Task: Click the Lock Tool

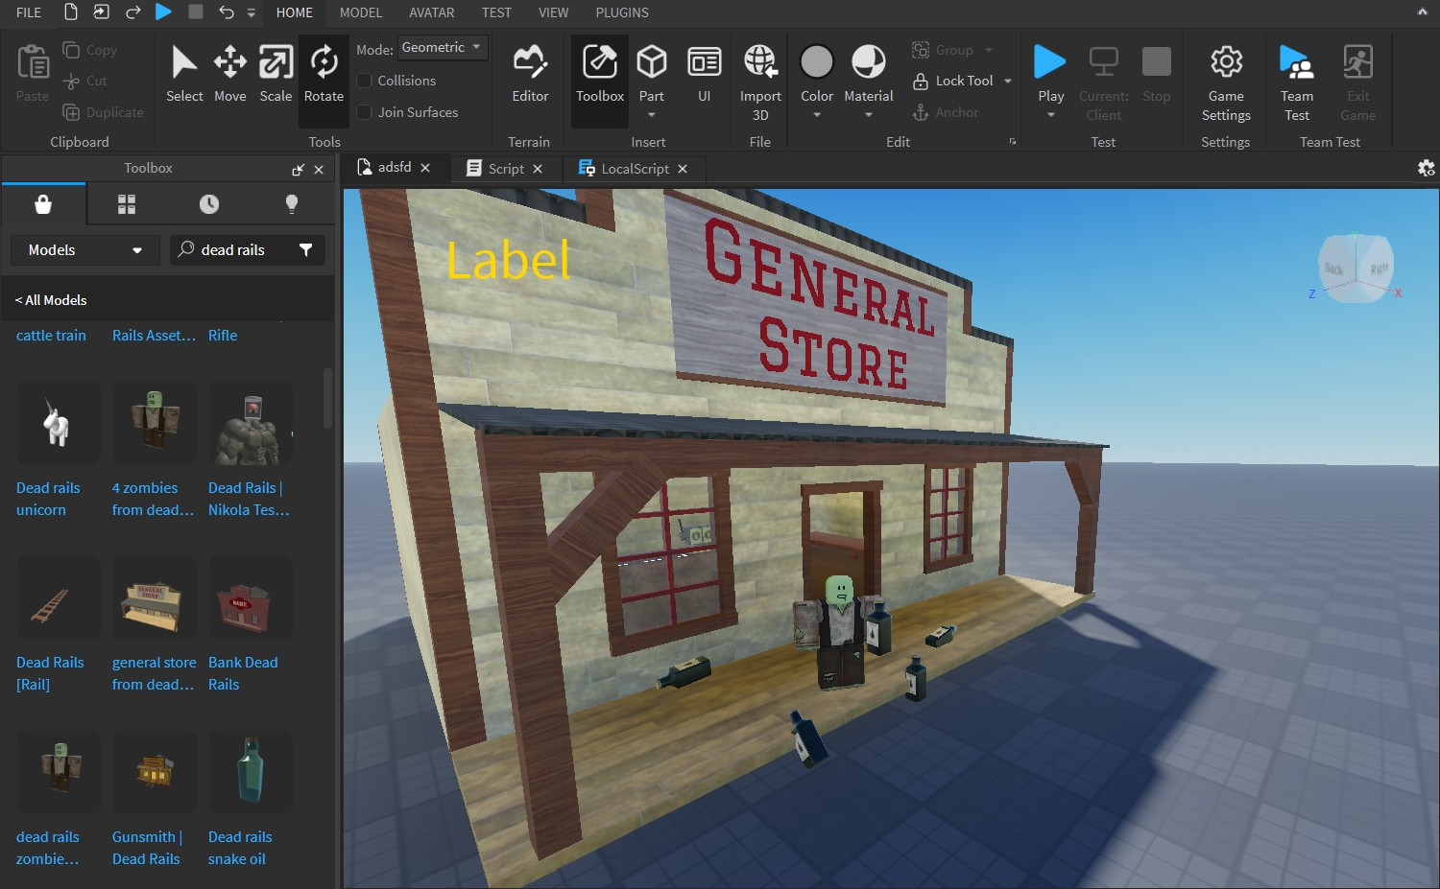Action: pos(952,81)
